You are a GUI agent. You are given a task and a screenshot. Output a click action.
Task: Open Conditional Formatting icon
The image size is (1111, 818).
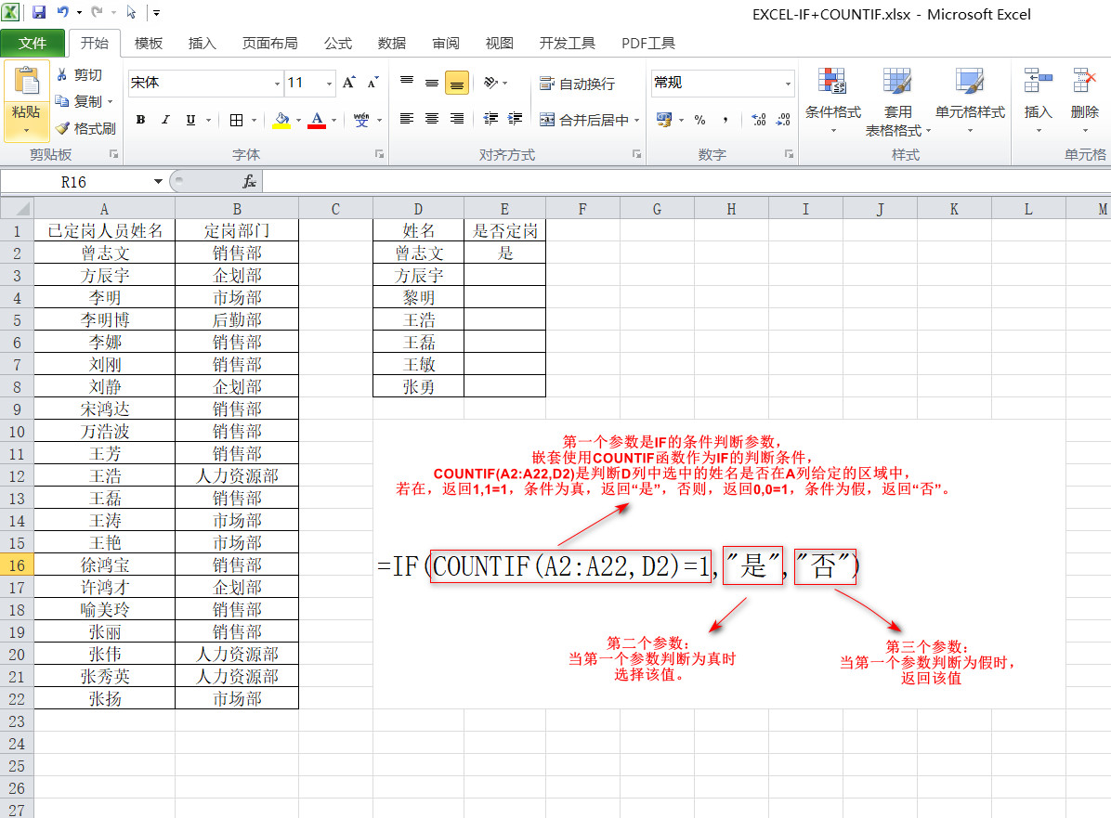tap(831, 82)
